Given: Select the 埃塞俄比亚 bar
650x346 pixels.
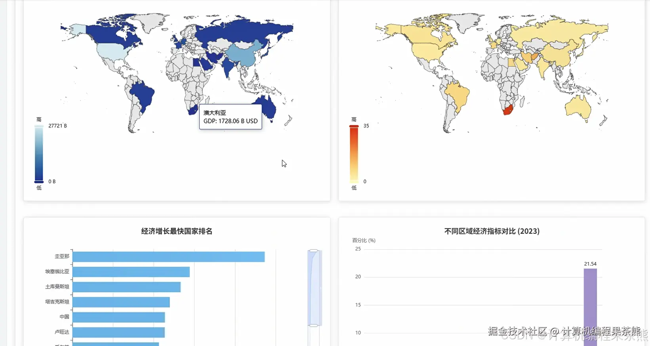Looking at the screenshot, I should point(131,272).
